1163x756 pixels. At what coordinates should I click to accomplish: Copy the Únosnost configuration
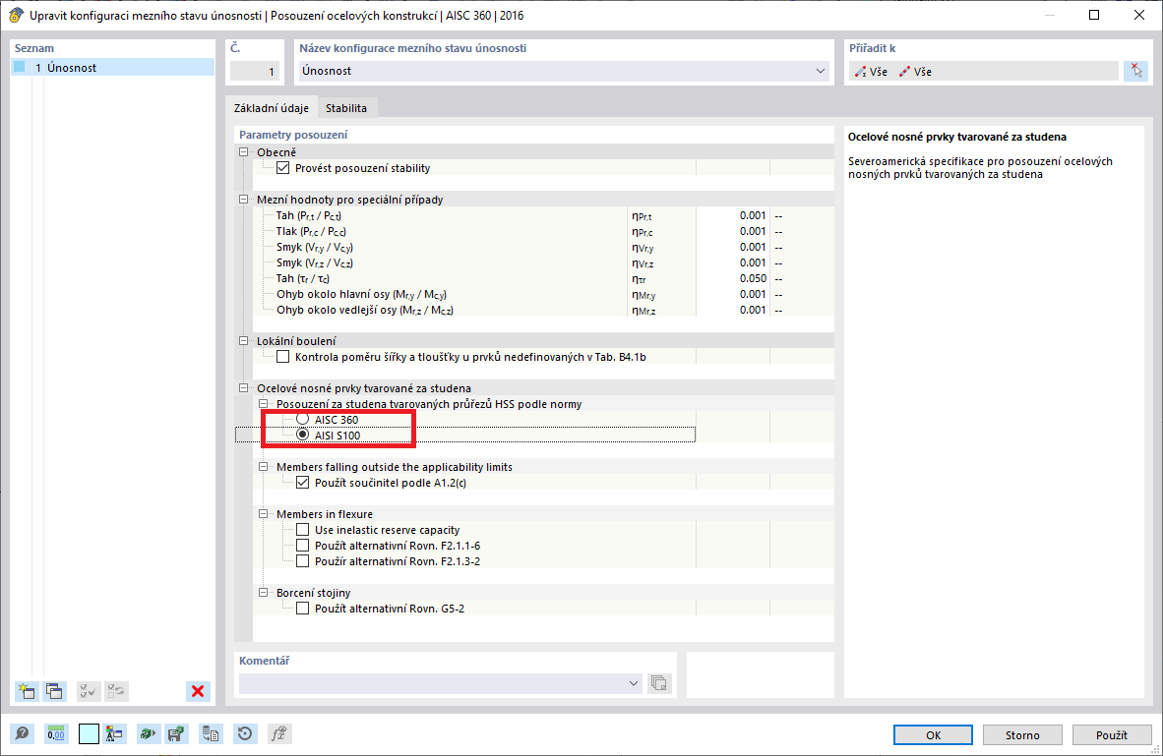[x=55, y=691]
